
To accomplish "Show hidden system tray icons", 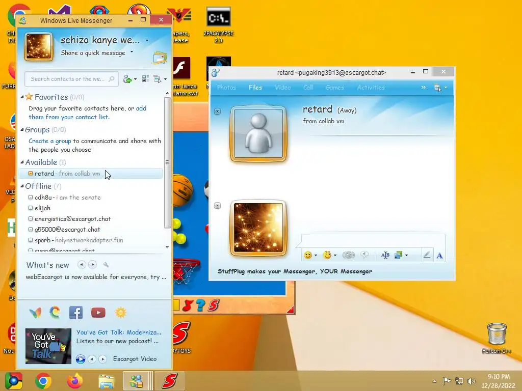I will 434,381.
